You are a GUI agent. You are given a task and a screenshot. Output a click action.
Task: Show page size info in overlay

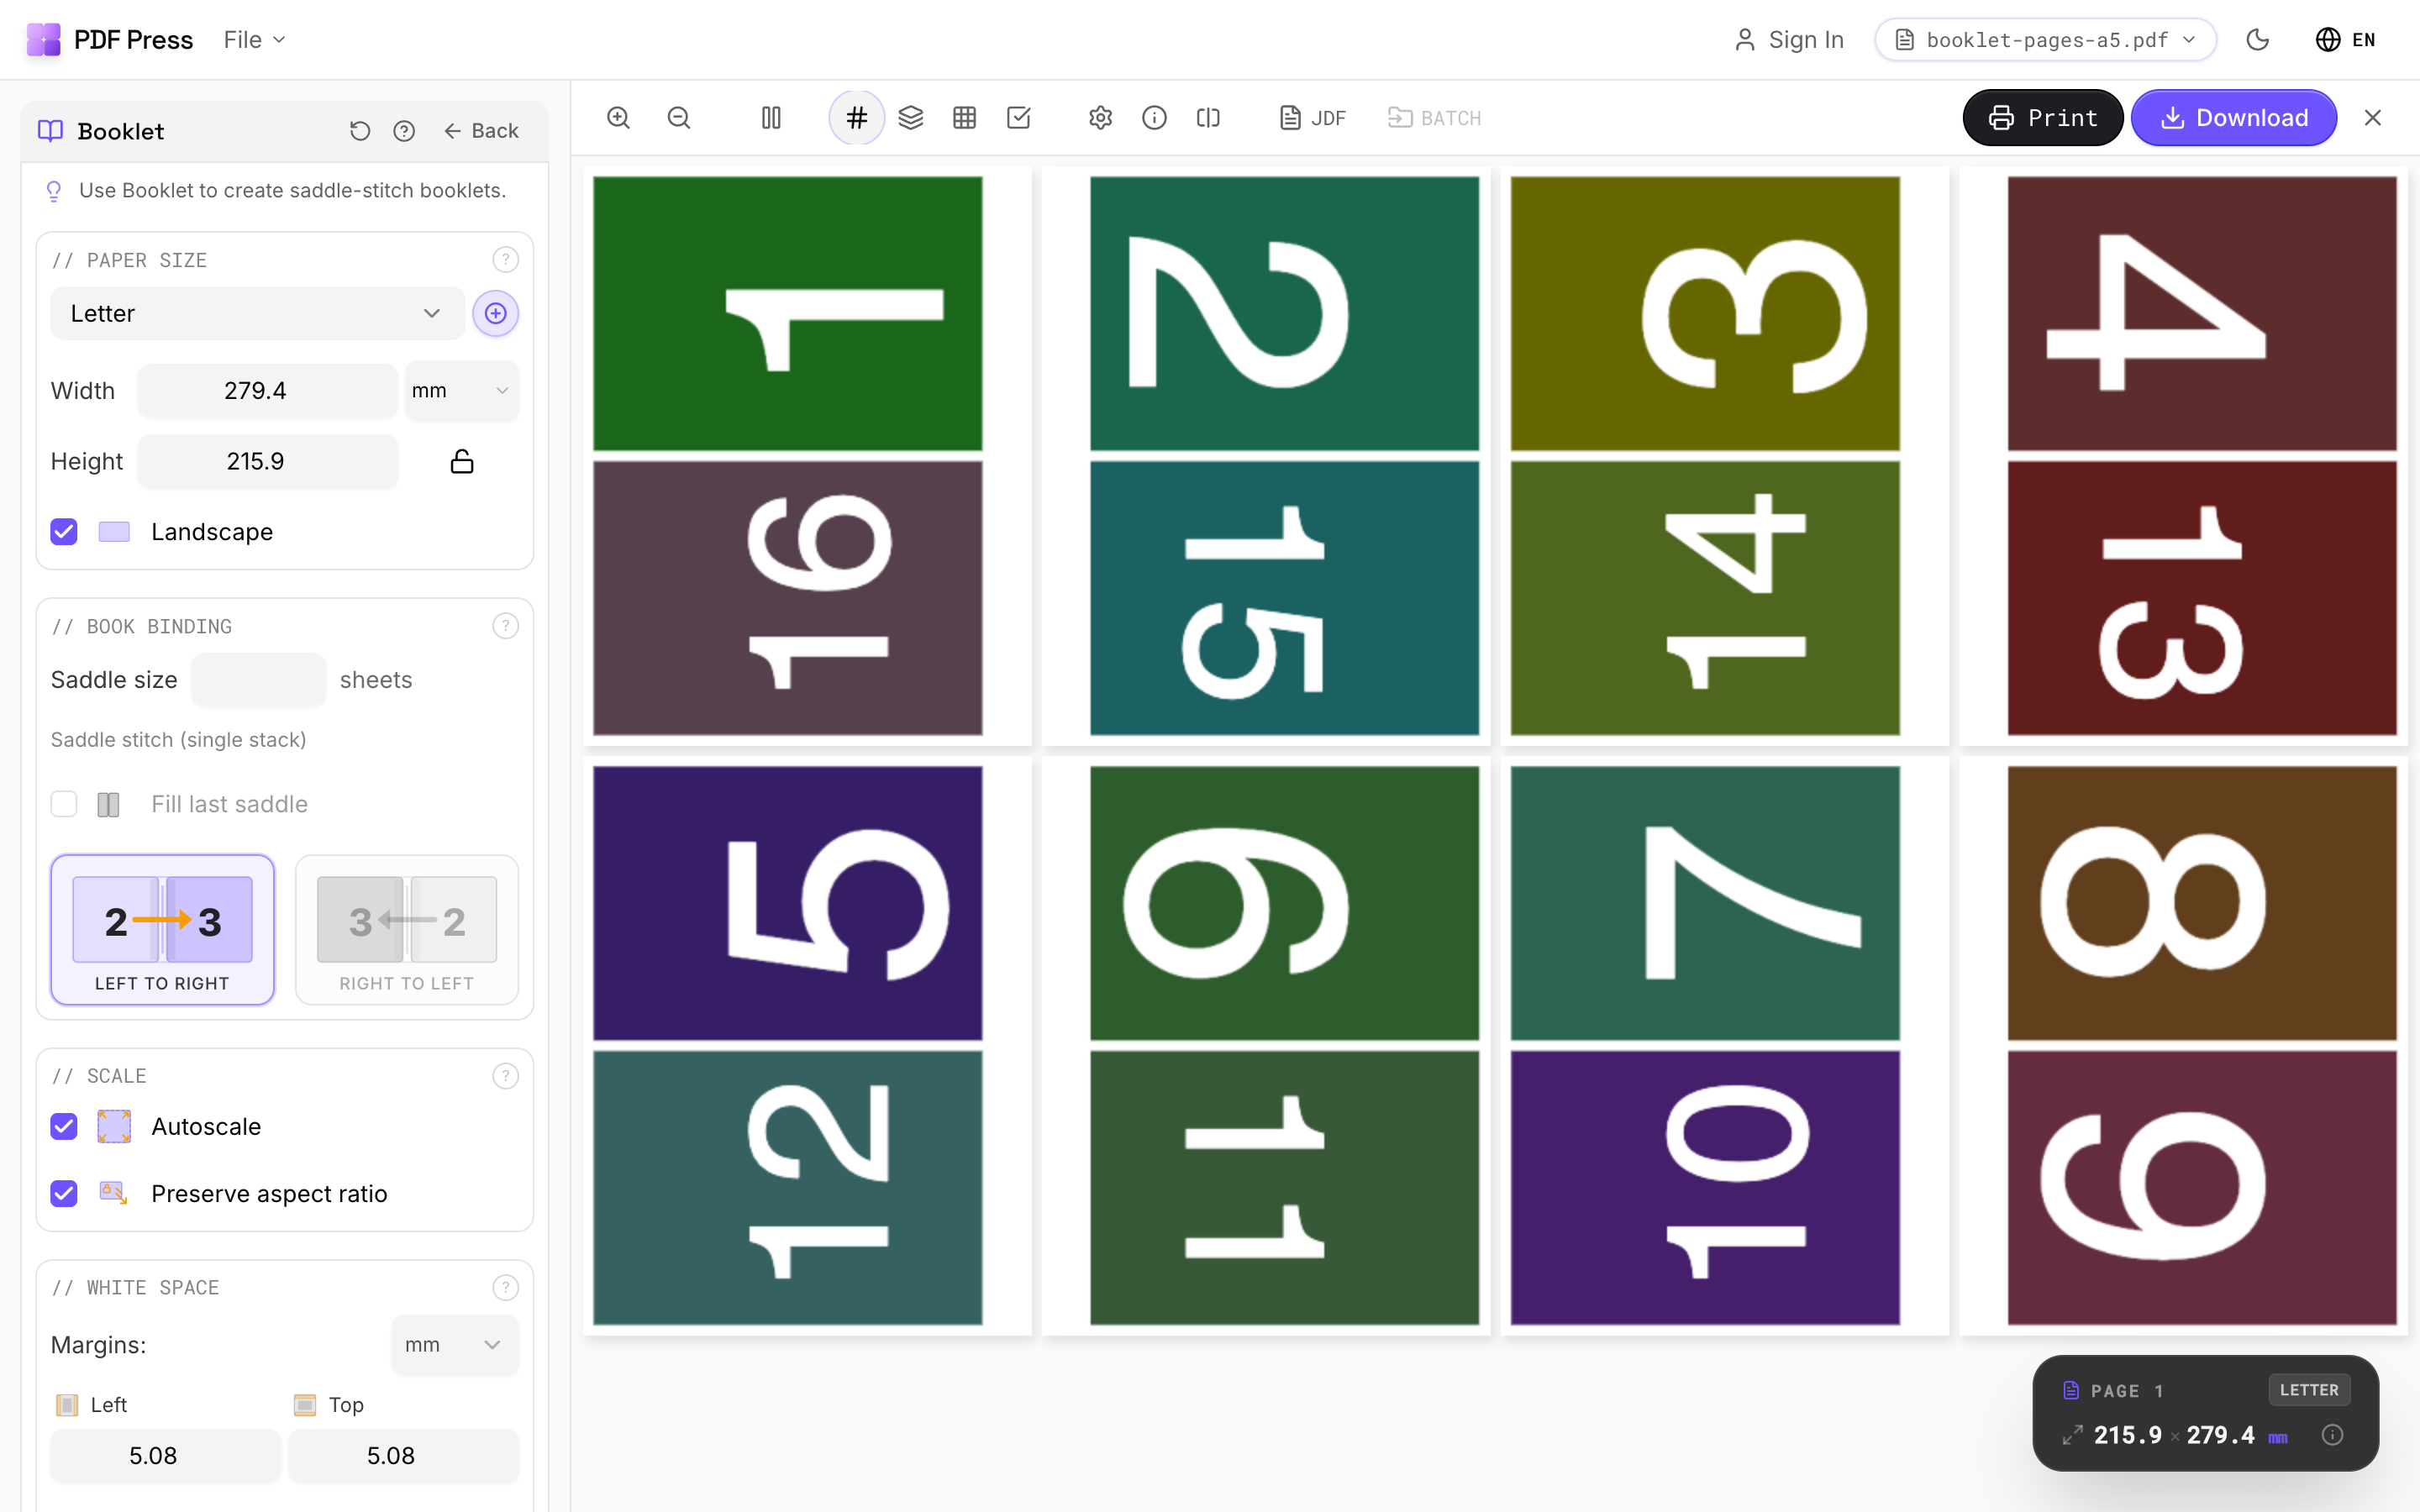click(x=2332, y=1436)
